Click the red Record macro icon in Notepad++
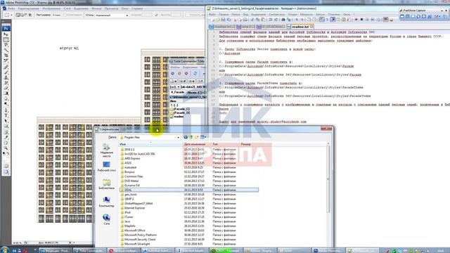This screenshot has width=450, height=253. pyautogui.click(x=356, y=20)
